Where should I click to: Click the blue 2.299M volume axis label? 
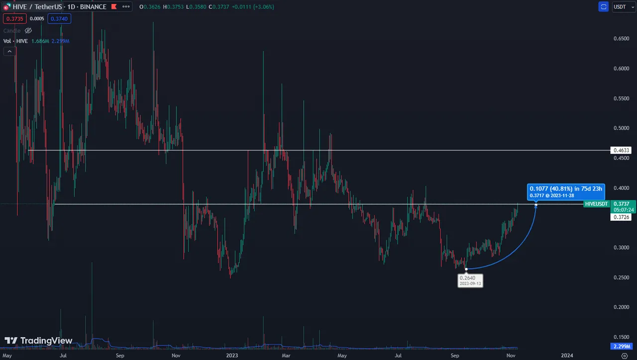622,346
